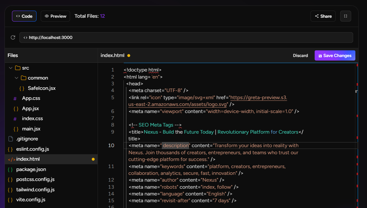This screenshot has height=208, width=367.
Task: Open index.css file
Action: click(33, 118)
